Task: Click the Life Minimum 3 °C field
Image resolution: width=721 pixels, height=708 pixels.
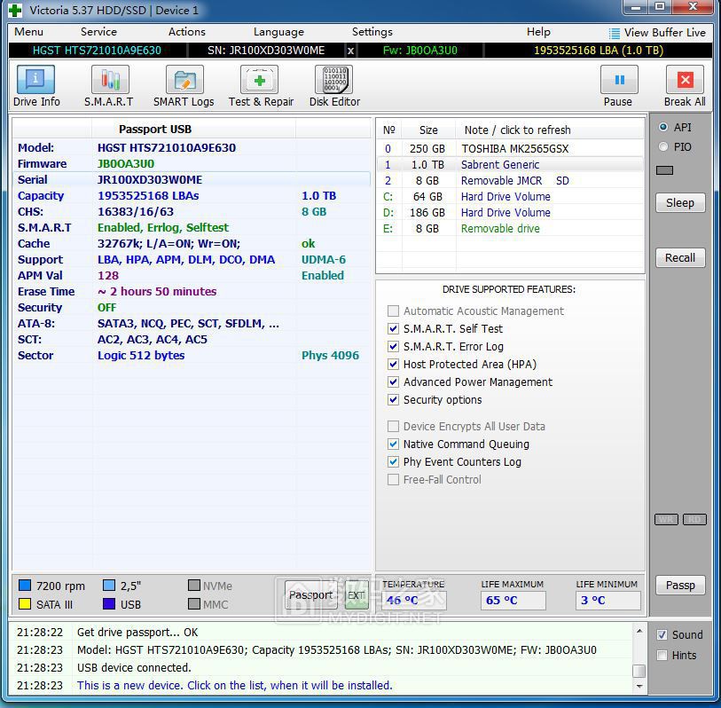Action: click(x=607, y=601)
